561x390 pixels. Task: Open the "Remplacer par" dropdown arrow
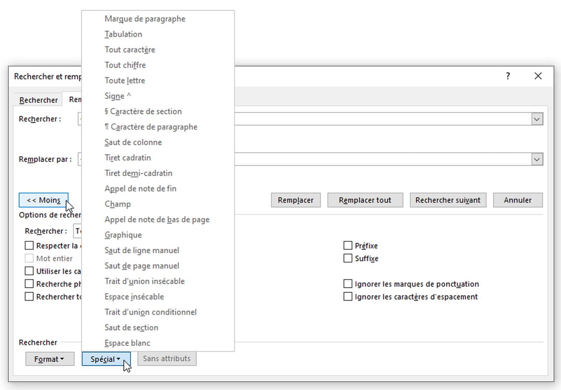pyautogui.click(x=538, y=159)
